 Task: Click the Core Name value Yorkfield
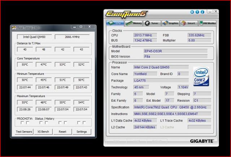(145, 74)
